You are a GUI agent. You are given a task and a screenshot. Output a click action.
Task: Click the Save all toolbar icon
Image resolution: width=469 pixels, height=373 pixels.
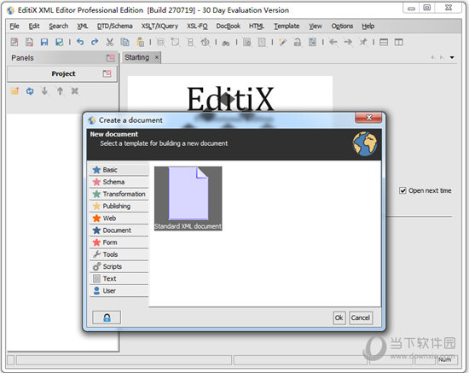[x=59, y=42]
